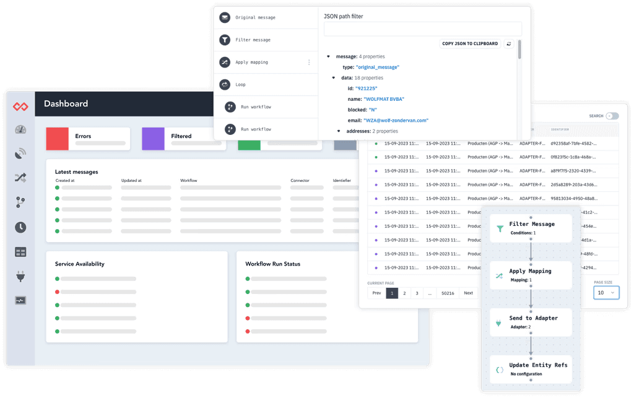The height and width of the screenshot is (398, 634).
Task: Jump to page 2
Action: (404, 293)
